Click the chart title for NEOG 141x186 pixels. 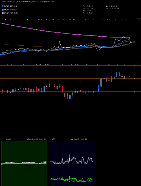pyautogui.click(x=28, y=2)
